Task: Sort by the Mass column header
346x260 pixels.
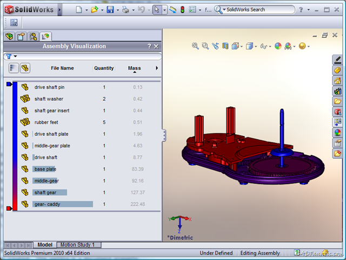Action: coord(135,68)
